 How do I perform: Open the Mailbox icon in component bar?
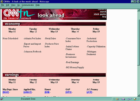point(123,99)
